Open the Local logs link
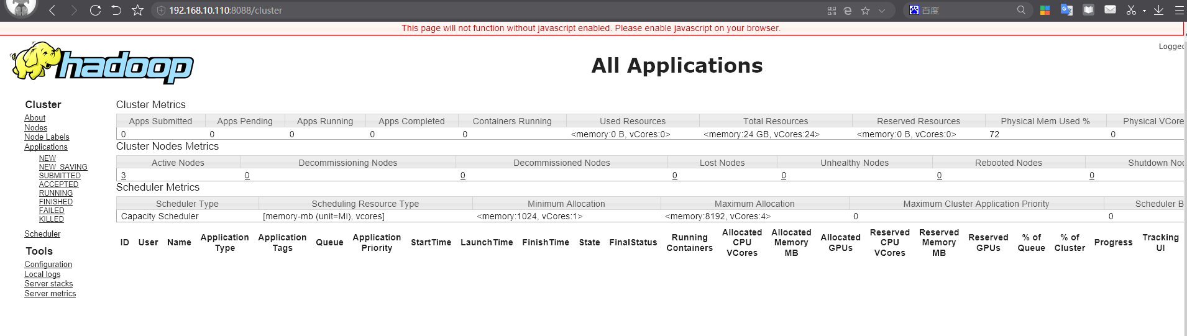Image resolution: width=1187 pixels, height=336 pixels. point(42,275)
